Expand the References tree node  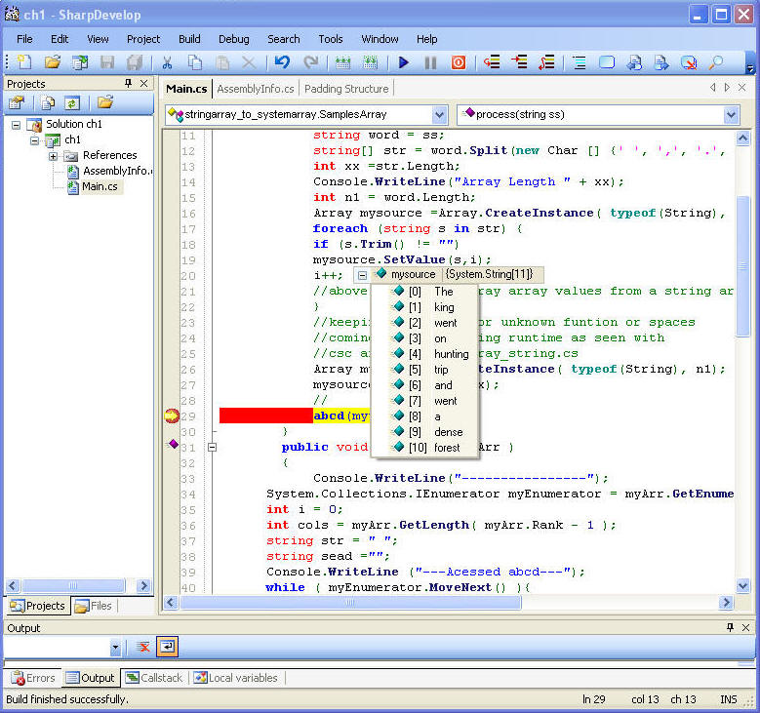(54, 156)
